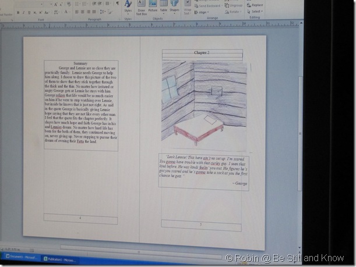The image size is (356, 267).
Task: Open the Select dropdown
Action: (255, 11)
